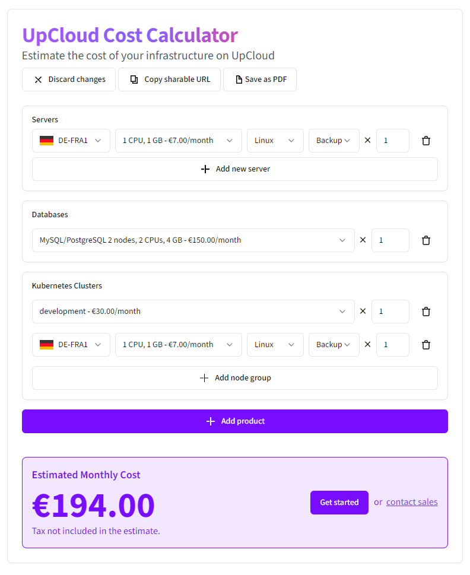Delete the server row via trash icon
The image size is (470, 575).
(x=425, y=141)
